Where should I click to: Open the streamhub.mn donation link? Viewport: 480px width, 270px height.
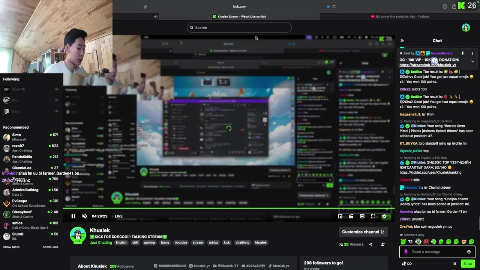click(427, 65)
